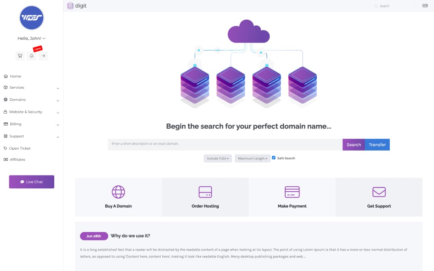
Task: Click the red 'new' badge
Action: [x=38, y=49]
